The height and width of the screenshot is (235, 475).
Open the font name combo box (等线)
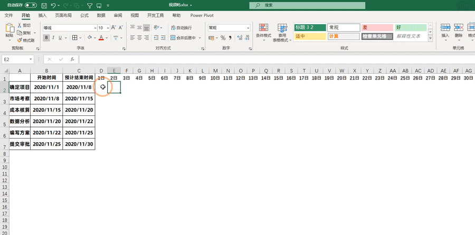tap(70, 28)
